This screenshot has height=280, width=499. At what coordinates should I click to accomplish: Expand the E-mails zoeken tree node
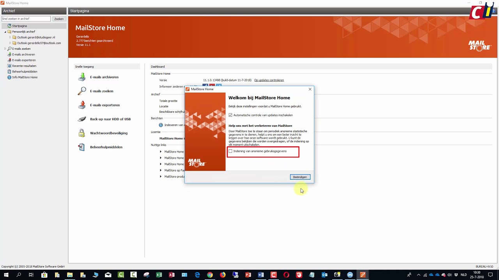point(5,49)
